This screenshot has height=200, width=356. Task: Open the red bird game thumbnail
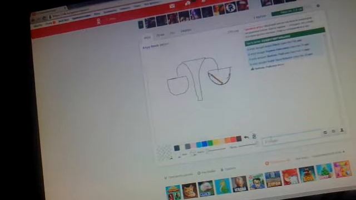(290, 176)
